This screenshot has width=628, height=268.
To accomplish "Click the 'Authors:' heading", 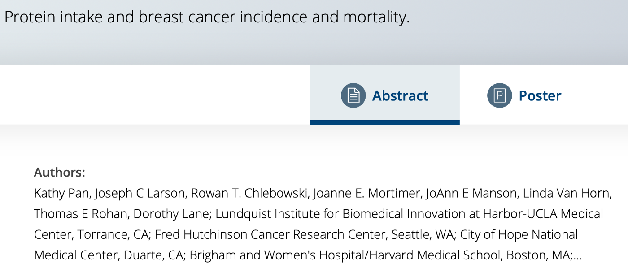I will [x=59, y=173].
